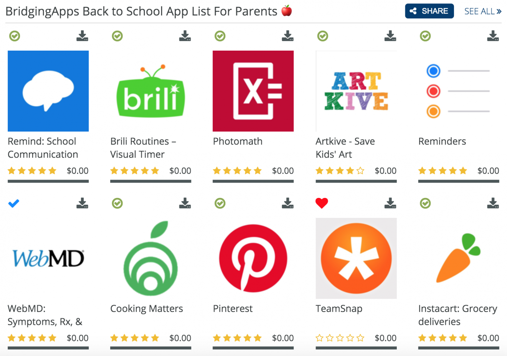This screenshot has height=356, width=507.
Task: Click download icon above TeamSnap
Action: point(390,203)
